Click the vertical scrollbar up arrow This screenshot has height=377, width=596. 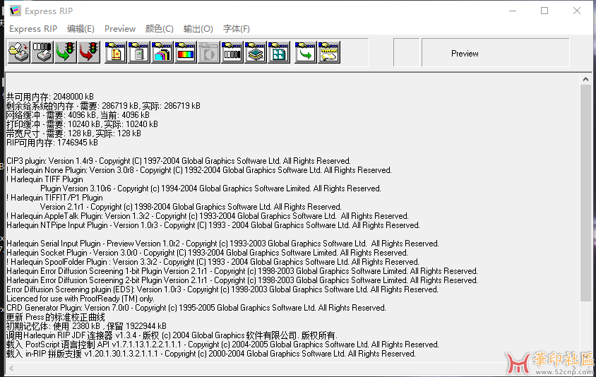pos(585,80)
